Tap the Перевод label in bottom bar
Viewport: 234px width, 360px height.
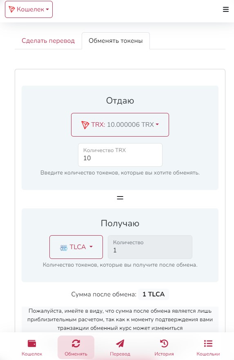(120, 354)
